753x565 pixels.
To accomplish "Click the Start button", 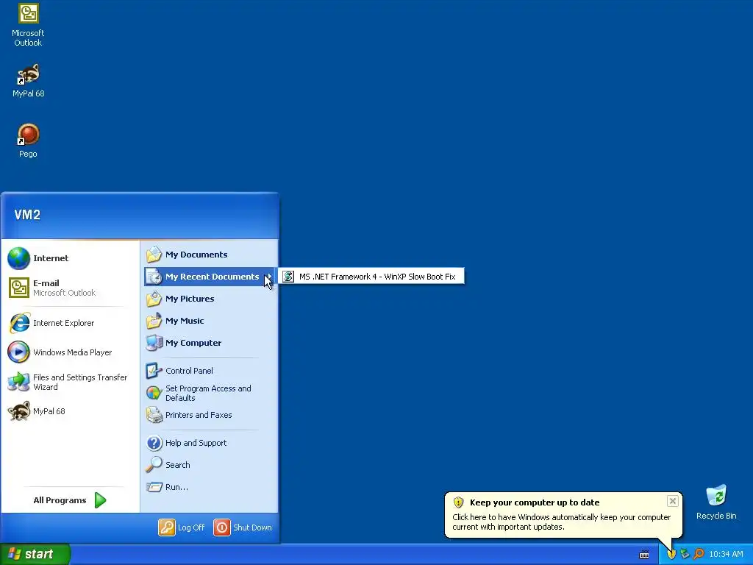I will pos(35,554).
